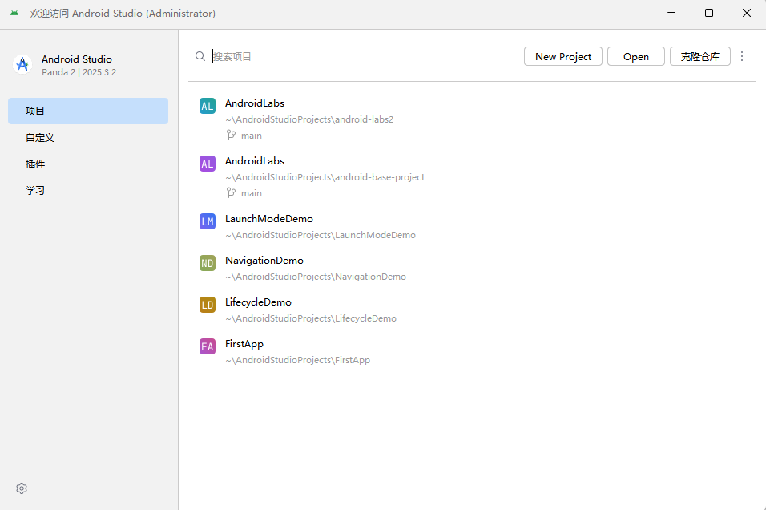766x510 pixels.
Task: Click path ~\AndroidStudioProjects\FirstApp
Action: click(297, 360)
